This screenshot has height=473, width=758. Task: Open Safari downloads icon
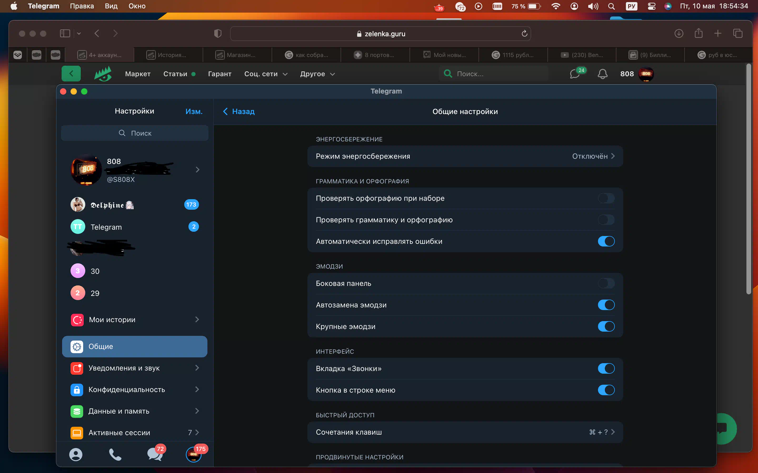coord(679,33)
